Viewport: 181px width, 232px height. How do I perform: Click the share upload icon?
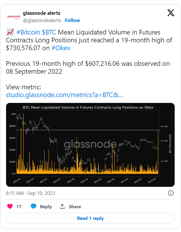(62, 206)
